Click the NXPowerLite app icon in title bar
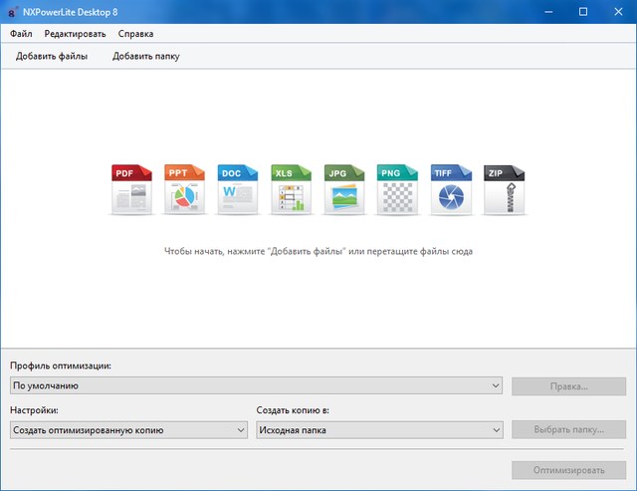Image resolution: width=637 pixels, height=491 pixels. click(11, 11)
